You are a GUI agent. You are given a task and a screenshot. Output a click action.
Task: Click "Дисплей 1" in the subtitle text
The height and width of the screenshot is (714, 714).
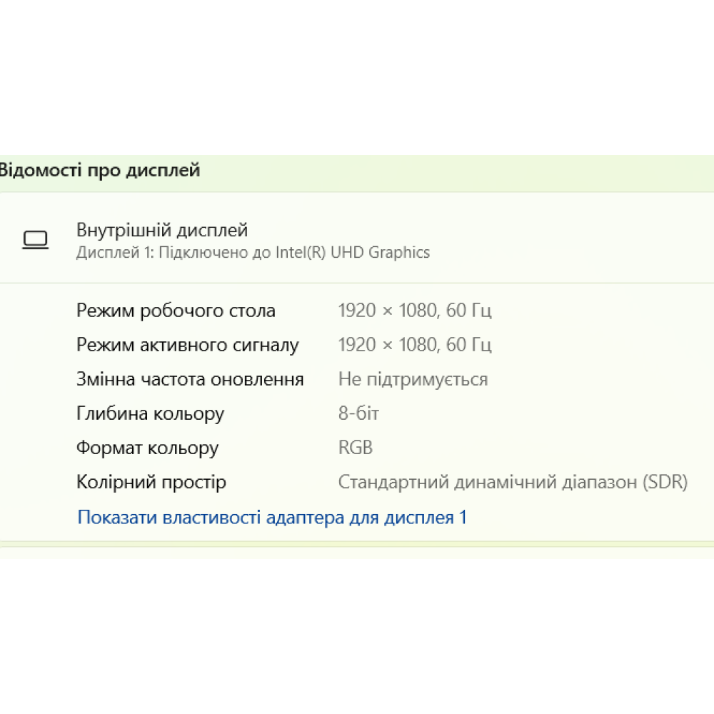(104, 252)
